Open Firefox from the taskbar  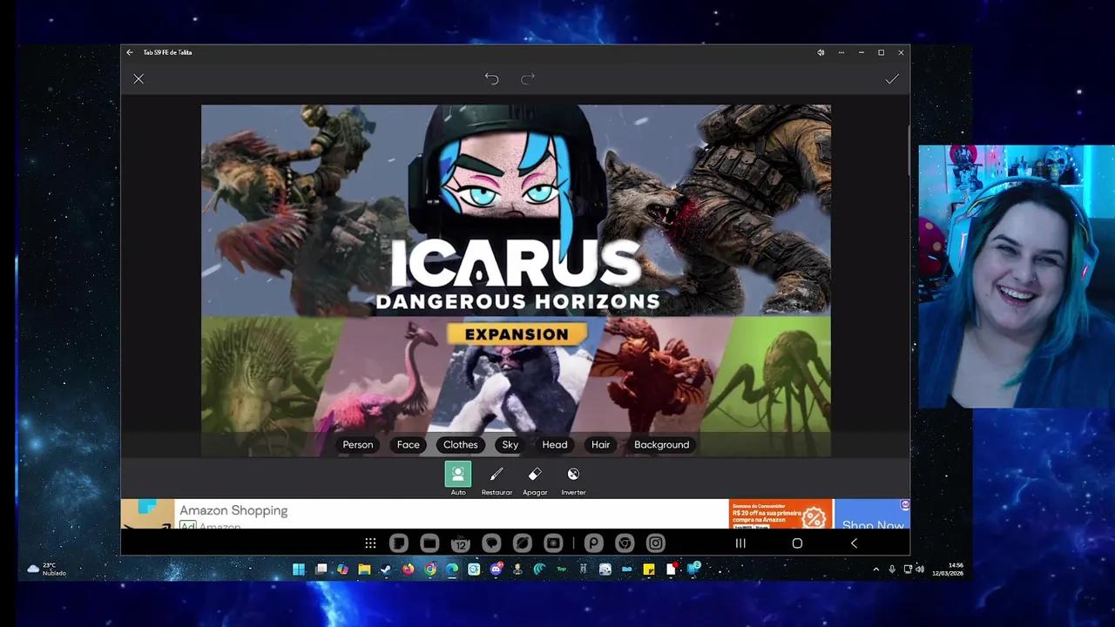[x=408, y=570]
